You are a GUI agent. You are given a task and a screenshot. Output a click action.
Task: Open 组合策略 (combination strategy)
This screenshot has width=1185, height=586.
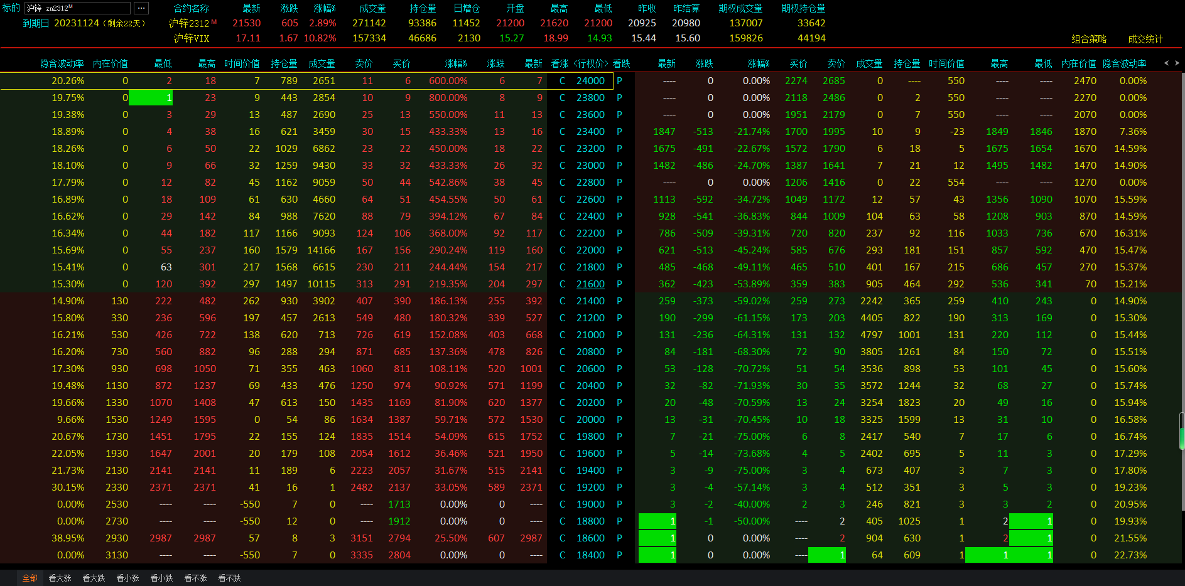coord(1089,39)
